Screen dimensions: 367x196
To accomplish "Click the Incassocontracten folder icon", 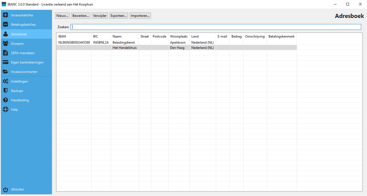I will pos(6,71).
